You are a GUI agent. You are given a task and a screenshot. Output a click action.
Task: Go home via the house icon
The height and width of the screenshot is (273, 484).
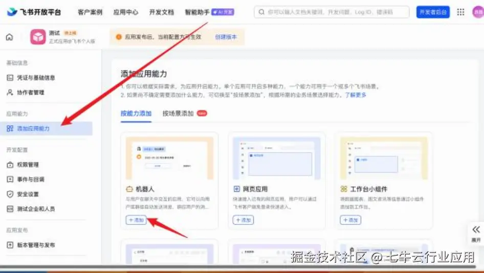pyautogui.click(x=10, y=37)
